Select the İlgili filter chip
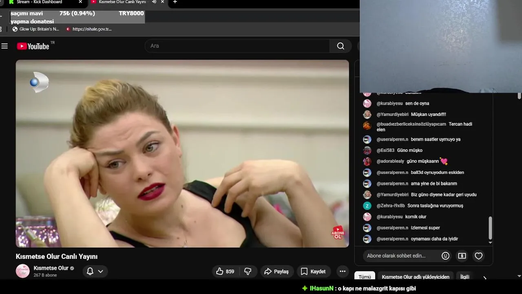Image resolution: width=522 pixels, height=294 pixels. (x=465, y=276)
